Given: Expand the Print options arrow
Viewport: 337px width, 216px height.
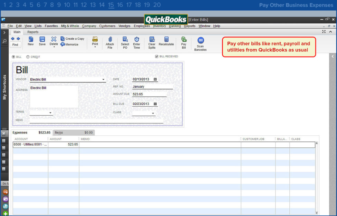Looking at the screenshot, I should coord(95,47).
